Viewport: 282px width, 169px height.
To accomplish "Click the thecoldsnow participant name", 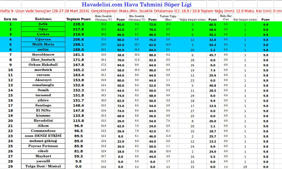I will click(x=43, y=55).
